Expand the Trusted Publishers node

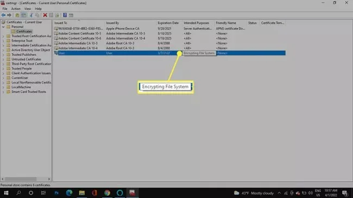point(3,55)
